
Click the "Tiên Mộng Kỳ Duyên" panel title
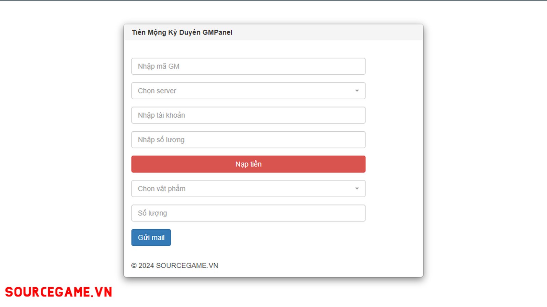click(166, 32)
